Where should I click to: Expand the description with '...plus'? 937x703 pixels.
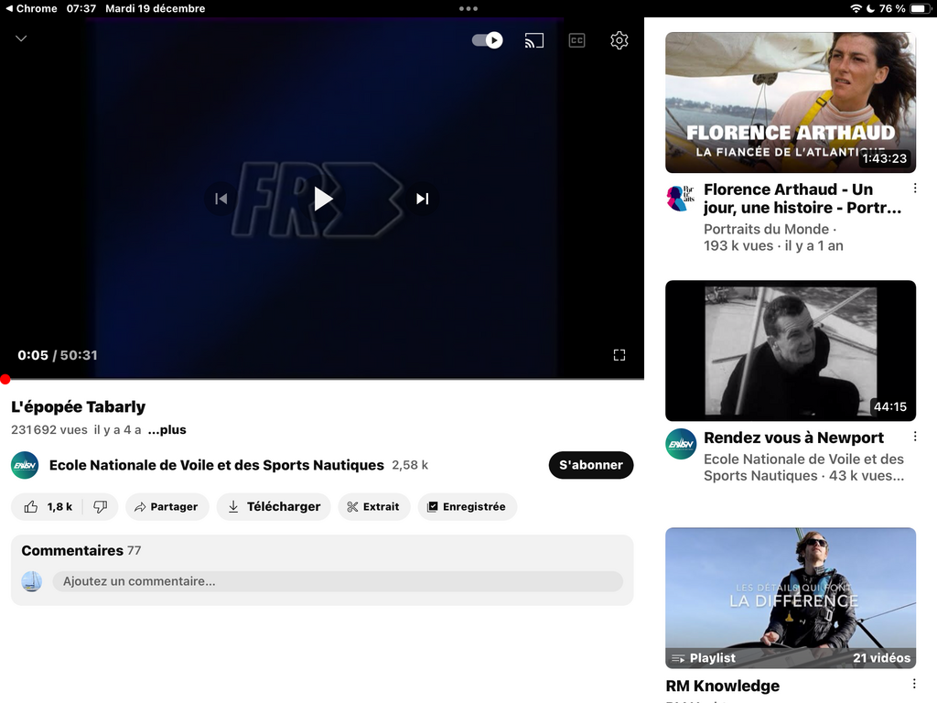coord(167,430)
